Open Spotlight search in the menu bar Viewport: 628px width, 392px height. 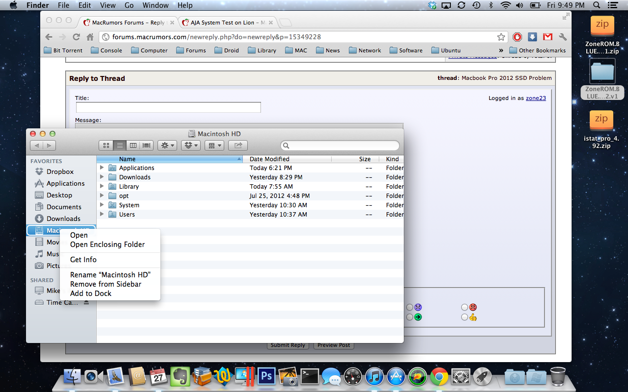coord(597,5)
